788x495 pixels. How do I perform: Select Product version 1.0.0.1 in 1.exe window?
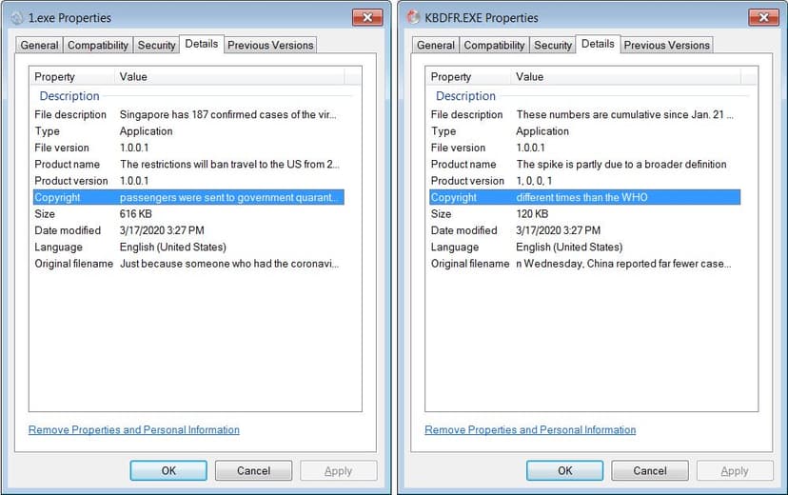(x=188, y=181)
